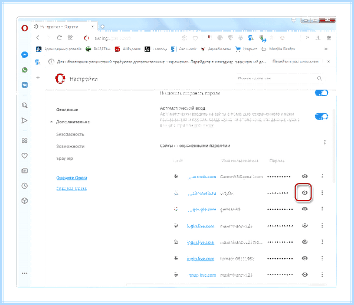The width and height of the screenshot is (354, 305).
Task: Open Lamoda bookmark
Action: pyautogui.click(x=156, y=49)
